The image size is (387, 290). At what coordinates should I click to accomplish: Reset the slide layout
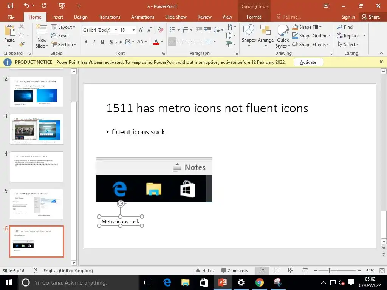coord(60,36)
